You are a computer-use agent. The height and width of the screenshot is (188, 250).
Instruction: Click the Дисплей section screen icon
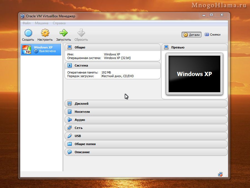(69, 103)
